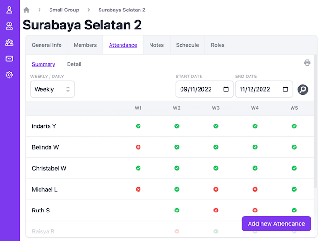
Task: Switch to the Members tab
Action: click(85, 45)
